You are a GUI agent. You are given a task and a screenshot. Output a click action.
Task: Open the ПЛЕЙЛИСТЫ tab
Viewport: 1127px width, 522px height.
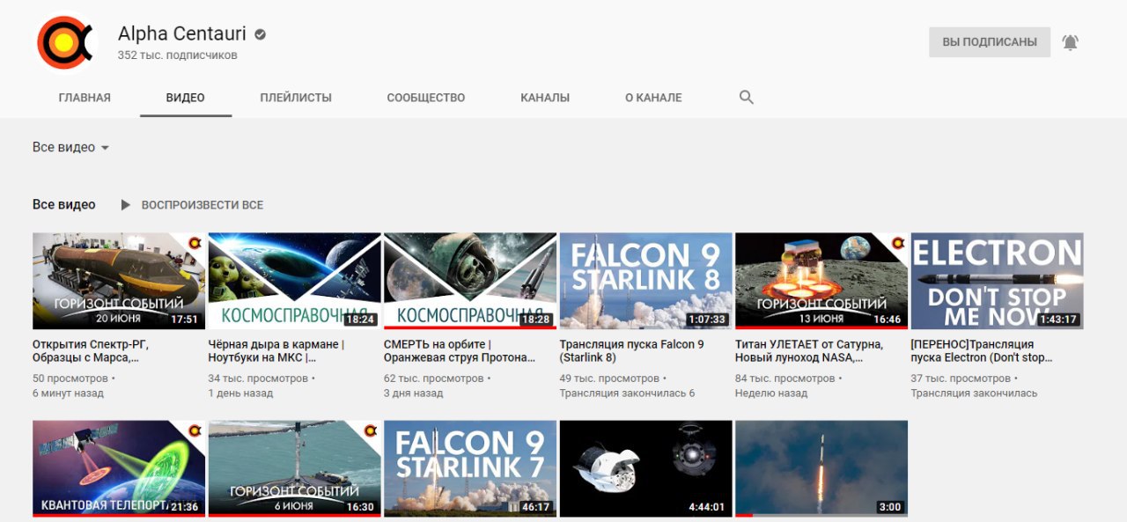tap(296, 98)
